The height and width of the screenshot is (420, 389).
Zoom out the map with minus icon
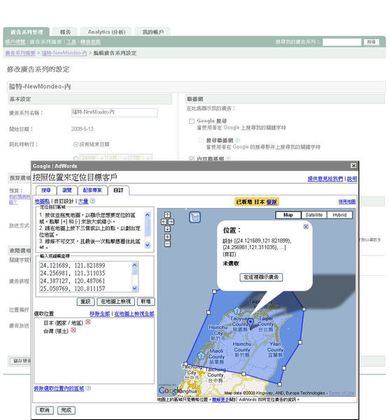click(167, 244)
